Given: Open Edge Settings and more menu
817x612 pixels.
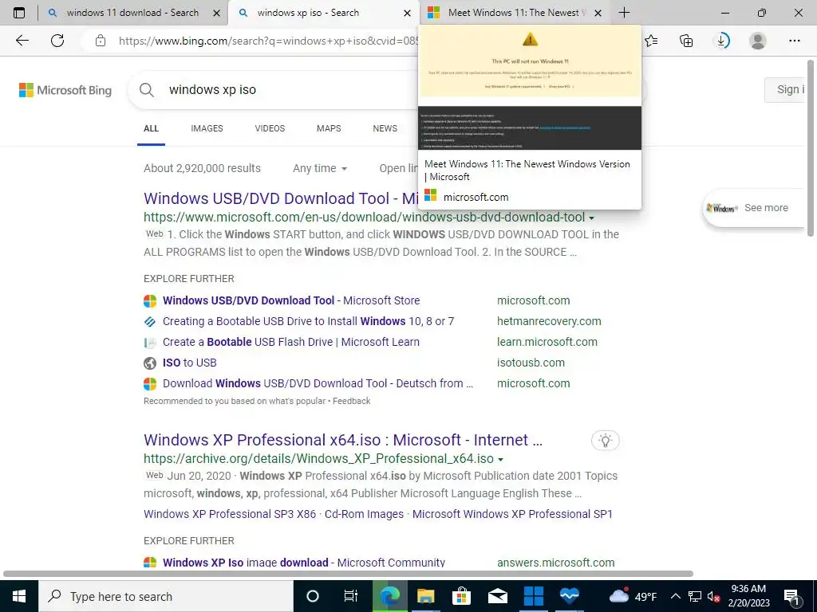Looking at the screenshot, I should [x=794, y=41].
